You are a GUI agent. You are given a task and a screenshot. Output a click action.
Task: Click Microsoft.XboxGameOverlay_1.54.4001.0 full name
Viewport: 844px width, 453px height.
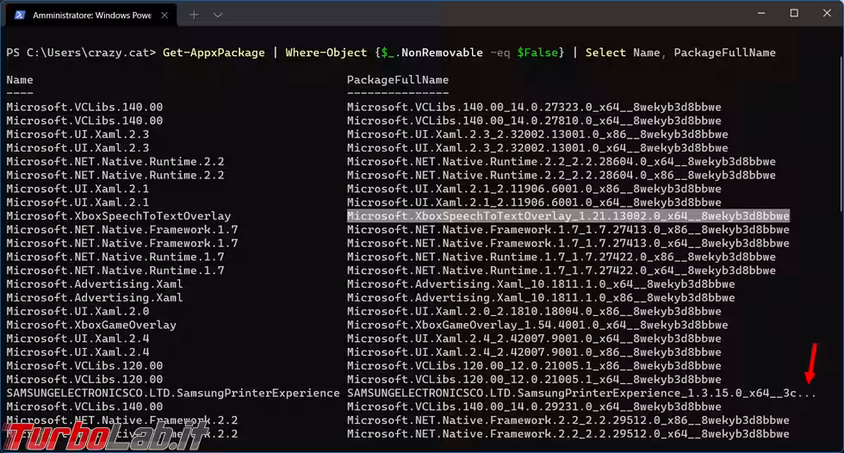pos(537,325)
